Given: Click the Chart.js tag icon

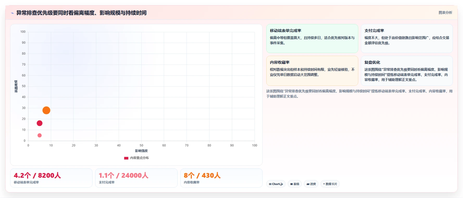Looking at the screenshot, I should (x=270, y=184).
